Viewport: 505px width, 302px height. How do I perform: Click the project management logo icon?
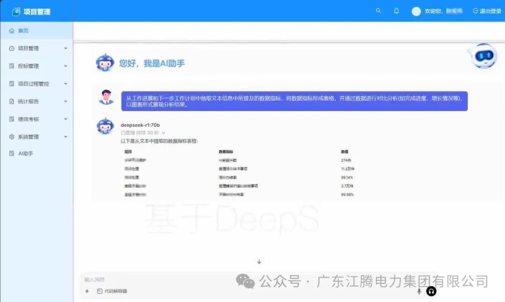click(16, 12)
